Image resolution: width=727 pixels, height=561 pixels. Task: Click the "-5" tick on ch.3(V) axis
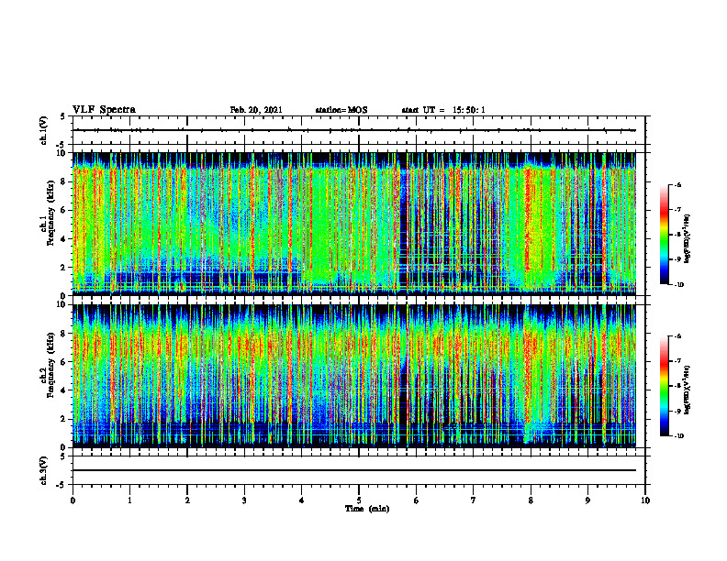tap(62, 485)
